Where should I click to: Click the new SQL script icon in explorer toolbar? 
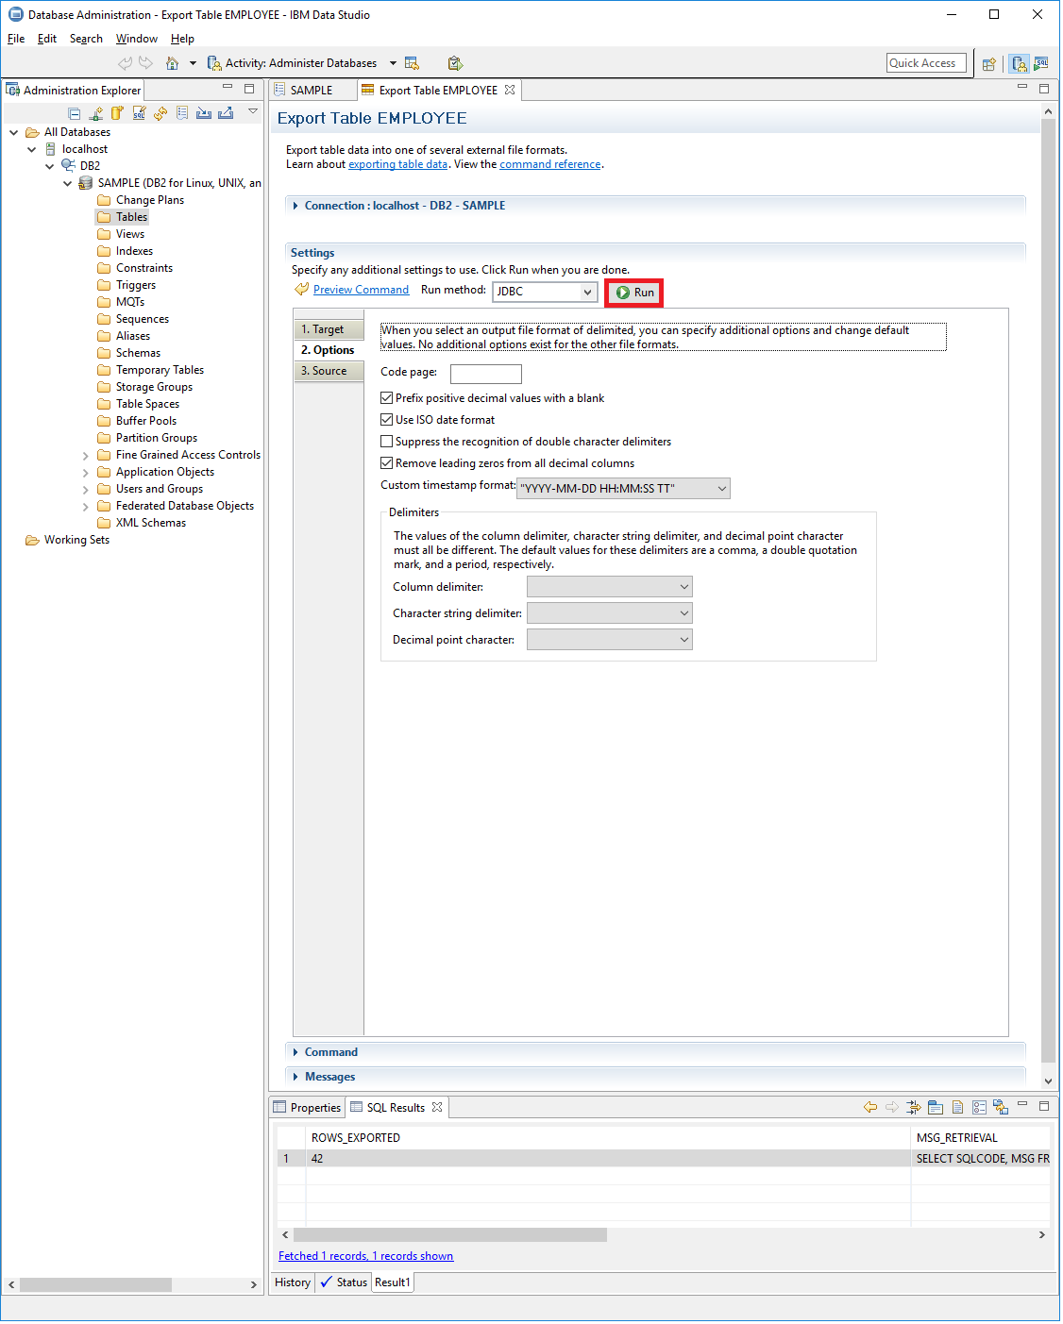(x=139, y=113)
